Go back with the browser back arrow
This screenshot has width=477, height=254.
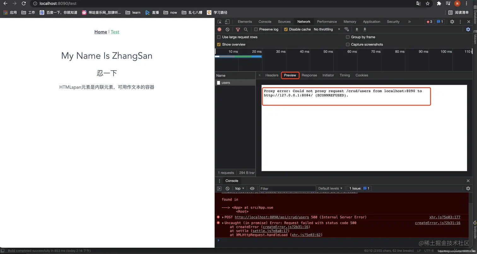[x=5, y=3]
